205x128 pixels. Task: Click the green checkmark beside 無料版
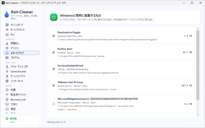[7, 119]
